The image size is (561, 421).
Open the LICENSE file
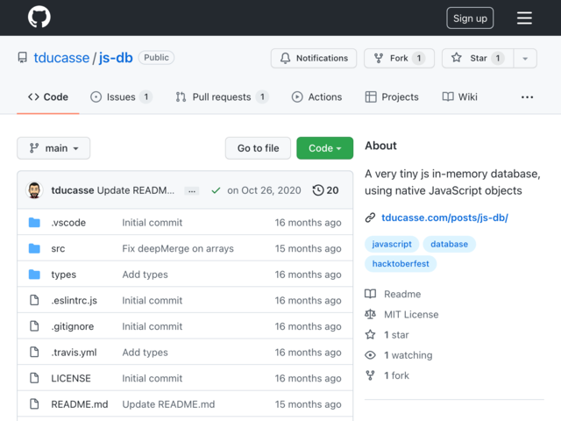tap(71, 378)
